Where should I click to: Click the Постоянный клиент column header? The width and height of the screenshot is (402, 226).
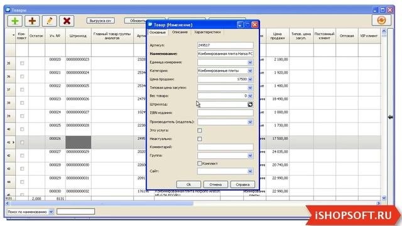click(x=324, y=36)
